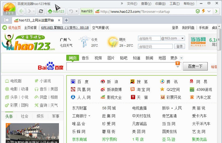This screenshot has width=222, height=143.
Task: Click the 当当网 advertisement banner
Action: (x=203, y=42)
